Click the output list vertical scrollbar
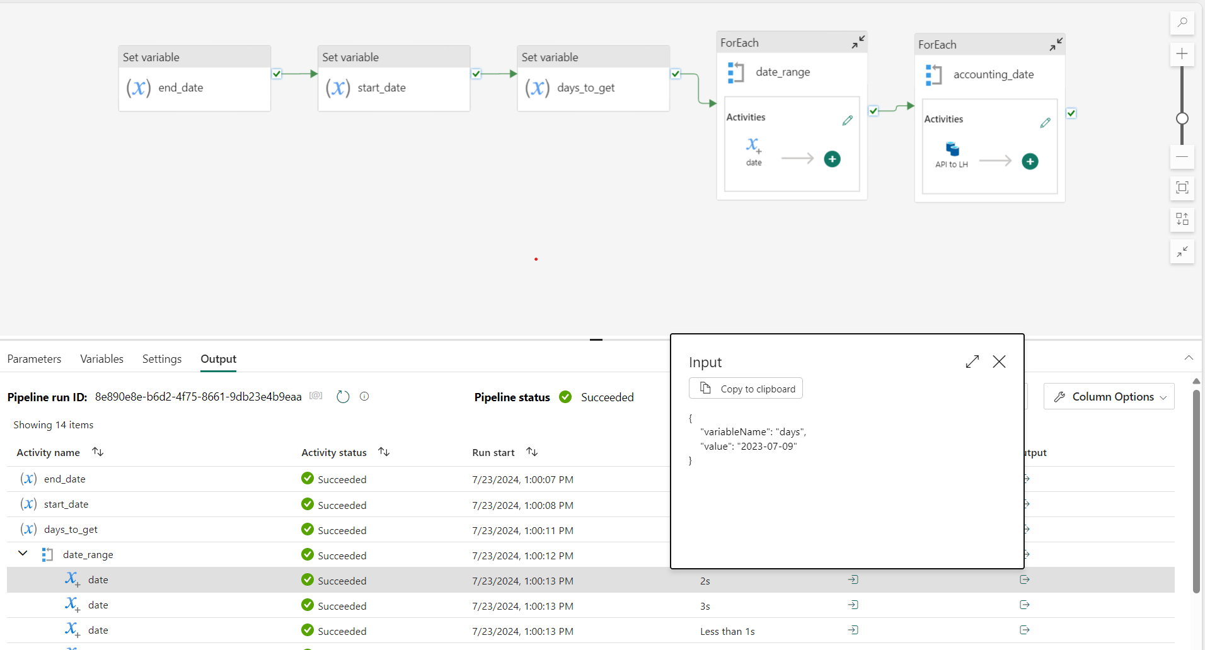Viewport: 1205px width, 650px height. [x=1196, y=491]
